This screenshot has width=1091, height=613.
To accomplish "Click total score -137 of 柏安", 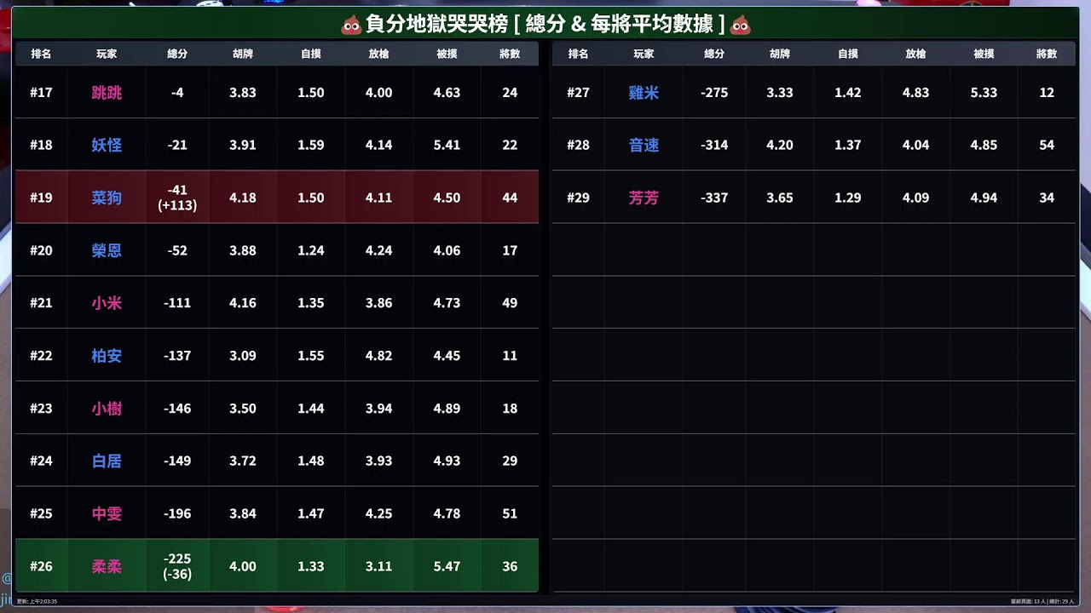I will coord(177,356).
